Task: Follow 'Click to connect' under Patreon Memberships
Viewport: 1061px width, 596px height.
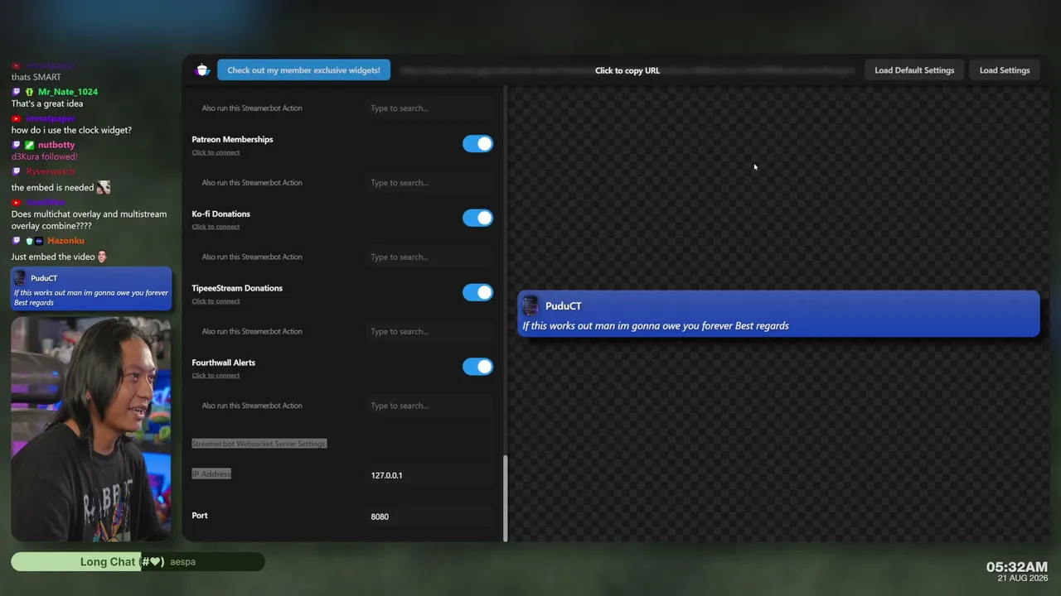Action: [x=216, y=152]
